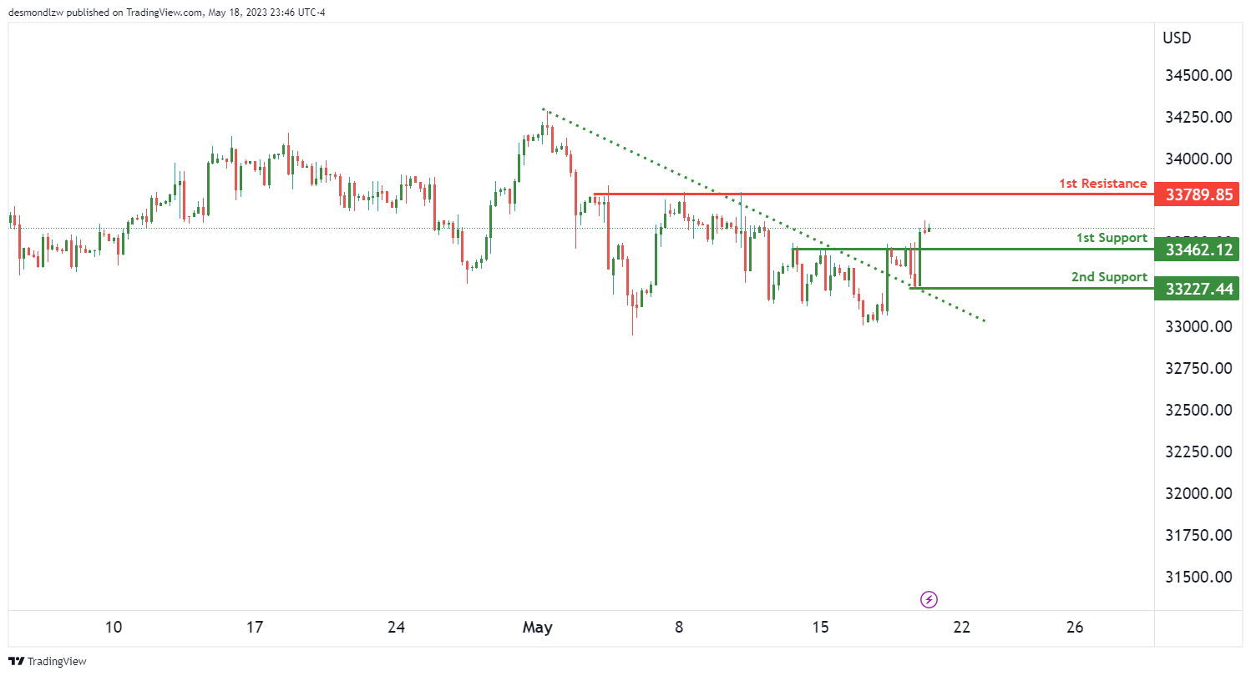
Task: Click the 31500.00 price scale label
Action: [x=1198, y=577]
